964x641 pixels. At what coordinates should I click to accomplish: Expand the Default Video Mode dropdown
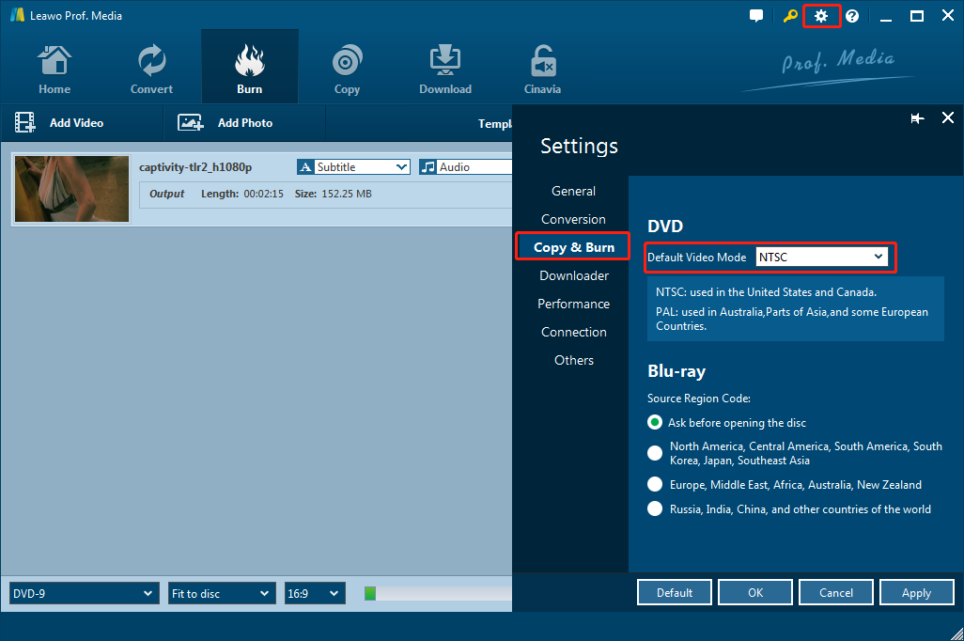click(822, 257)
